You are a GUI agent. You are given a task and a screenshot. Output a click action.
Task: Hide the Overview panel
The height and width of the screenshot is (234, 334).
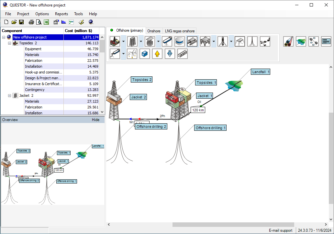(96, 120)
